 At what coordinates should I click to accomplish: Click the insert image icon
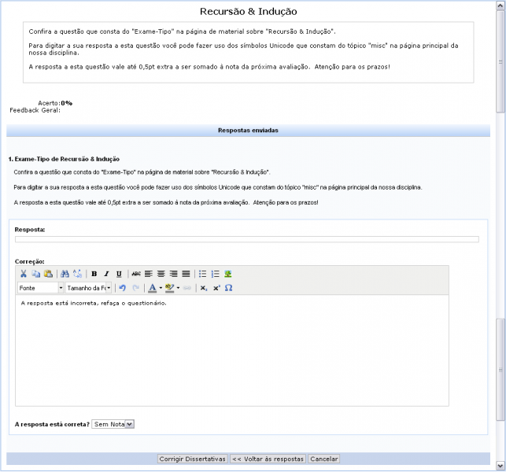(228, 274)
